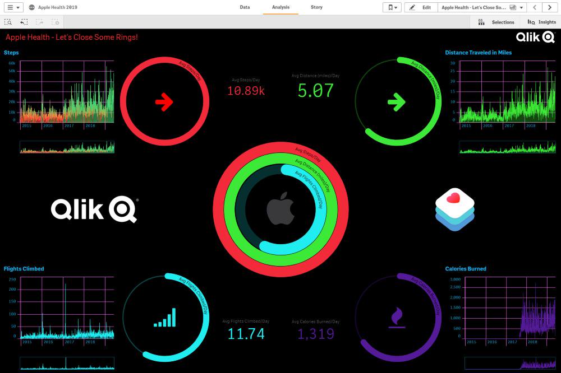Click the Steps mini chart range slider
Screen dimensions: 561x373
point(67,147)
